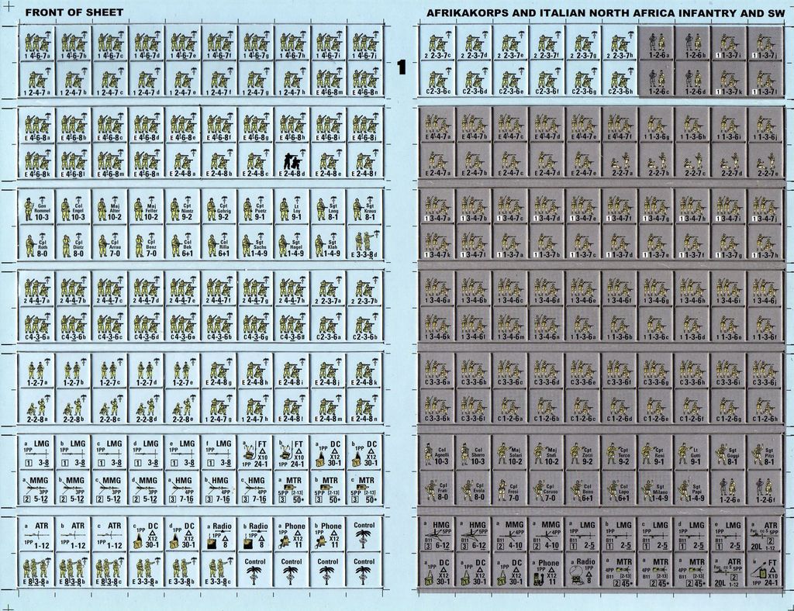
Task: Pick the gray Italian Radio counter
Action: [x=583, y=572]
